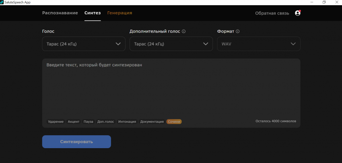Go to the Генерация tab
This screenshot has width=342, height=163.
tap(119, 13)
